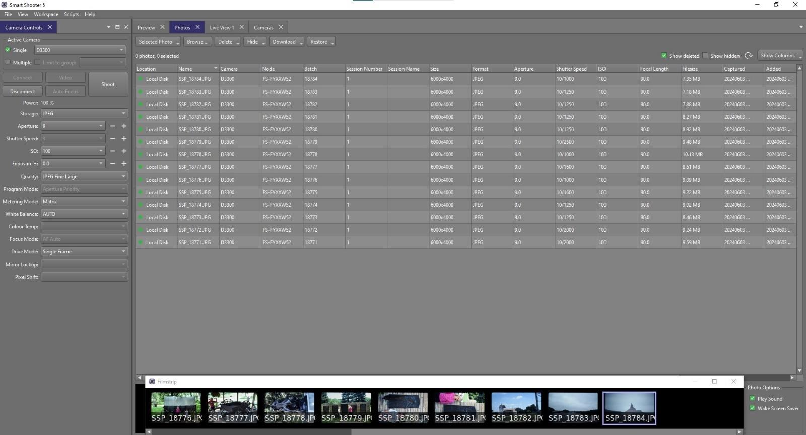806x435 pixels.
Task: Click green status dot of SSP_18784.JPG row
Action: coord(141,79)
